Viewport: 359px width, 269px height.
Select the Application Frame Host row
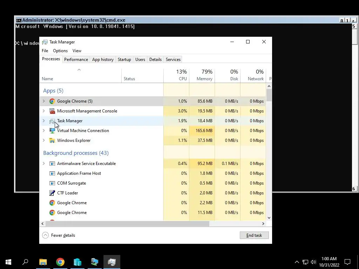tap(153, 173)
